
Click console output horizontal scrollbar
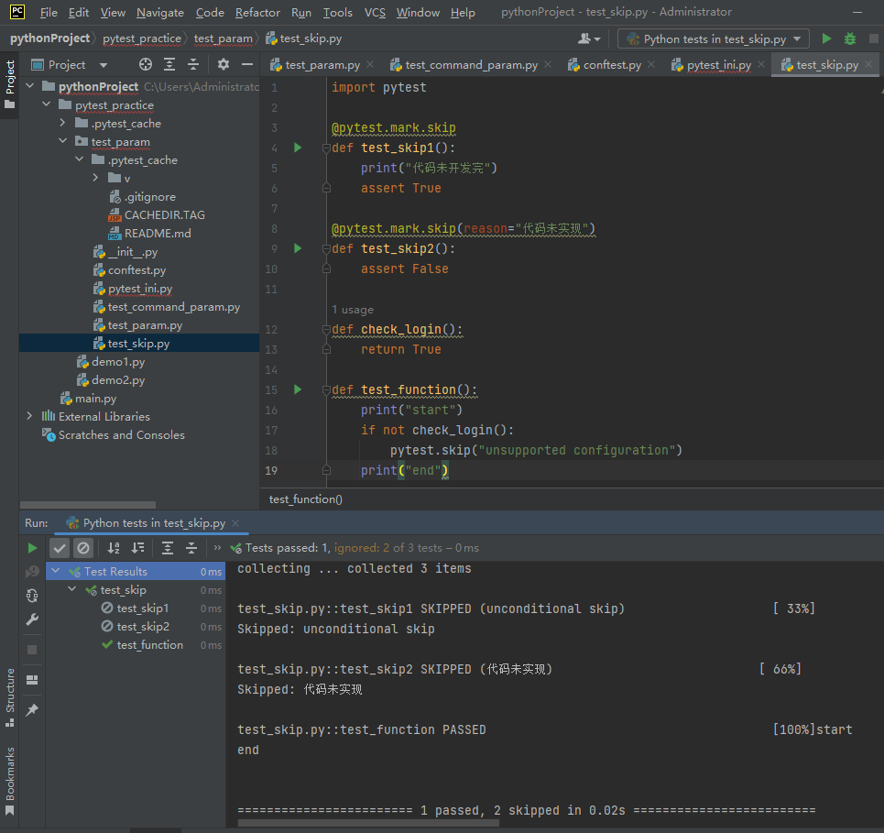click(x=368, y=823)
